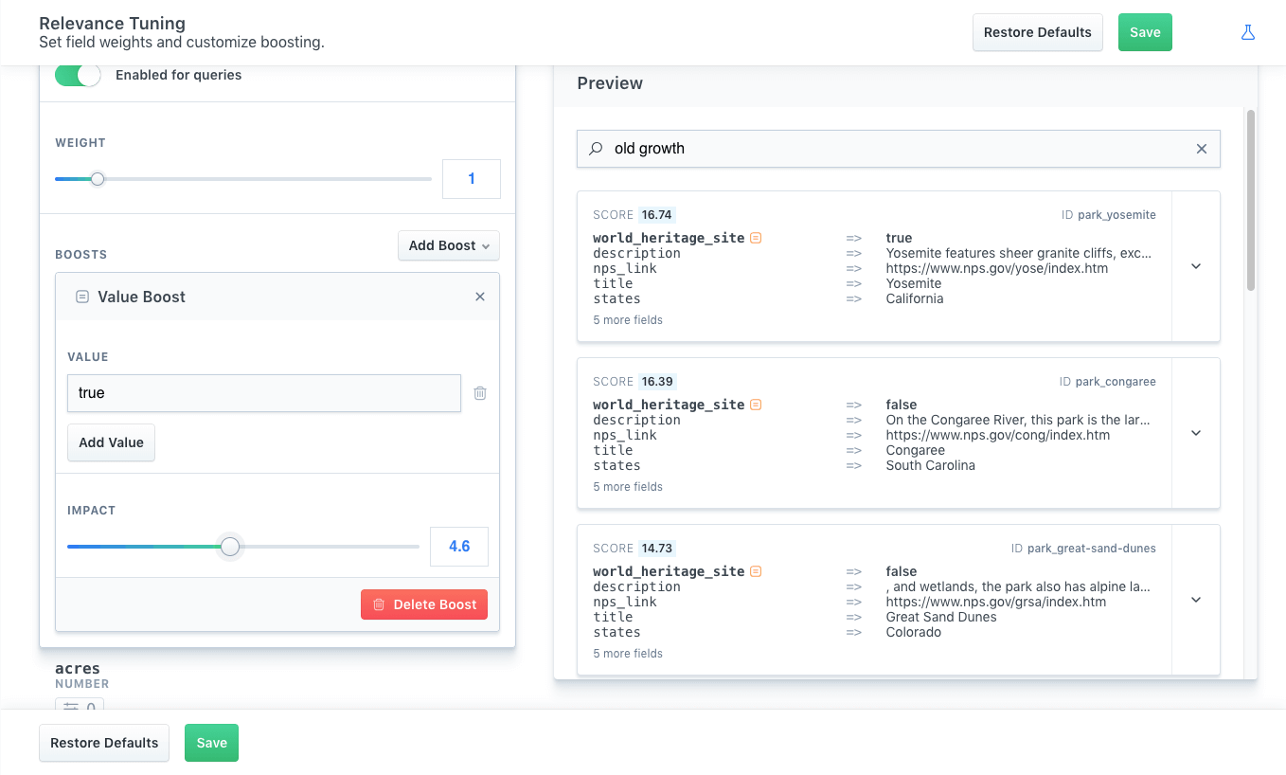Remove the Value Boost panel with X

pos(479,297)
